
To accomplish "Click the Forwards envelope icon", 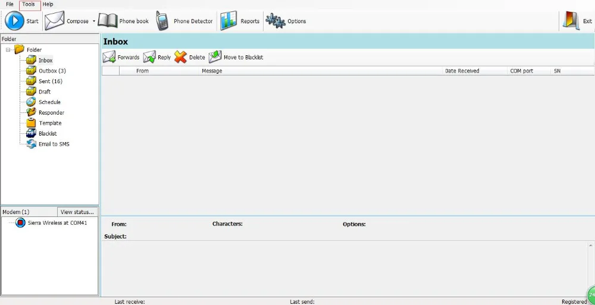I will point(109,57).
